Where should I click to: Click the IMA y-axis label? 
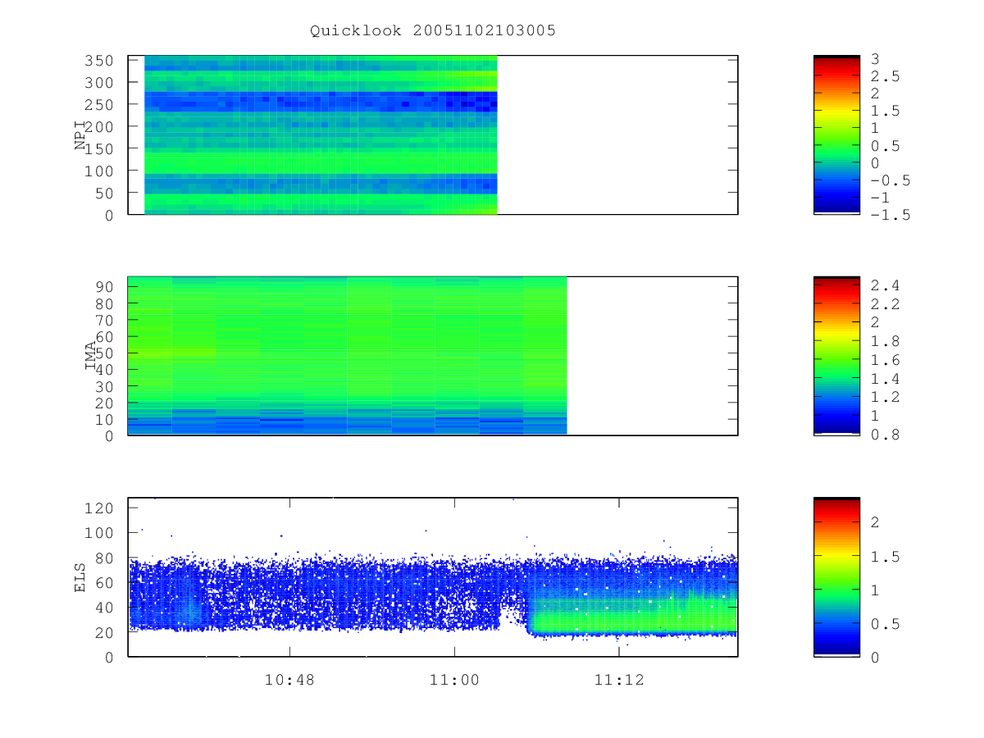pos(90,356)
